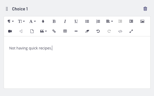
Task: Click the greyed redo arrow icon
Action: [x=109, y=31]
